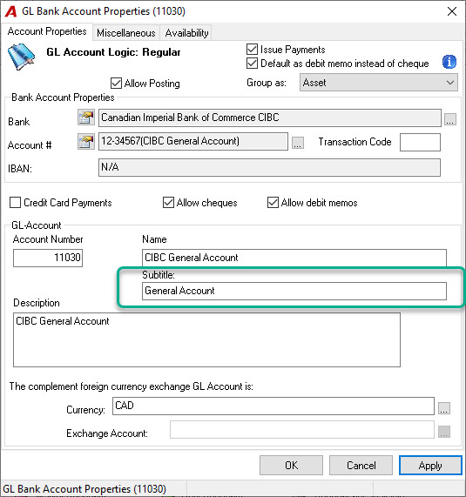The width and height of the screenshot is (466, 497).
Task: Open Account # browse ellipsis button
Action: (x=298, y=143)
